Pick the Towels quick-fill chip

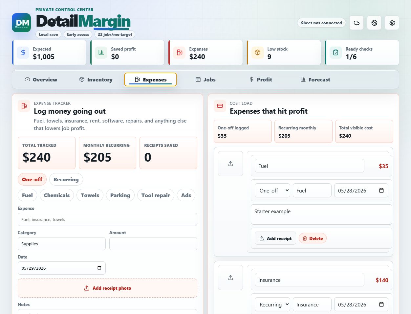(x=90, y=195)
